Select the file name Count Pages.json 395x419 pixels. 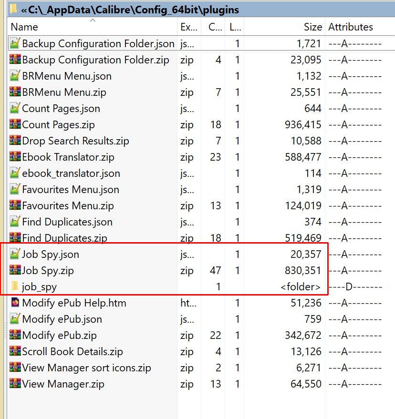61,109
